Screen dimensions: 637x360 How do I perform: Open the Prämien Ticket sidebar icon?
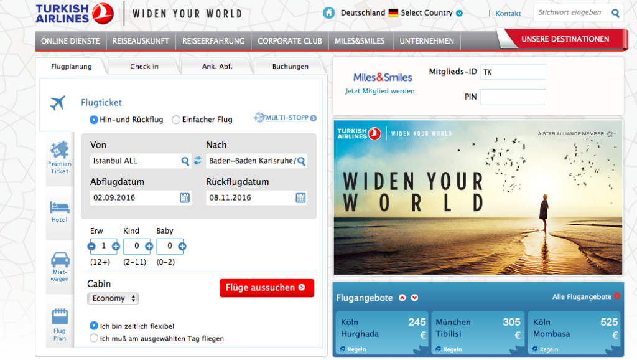click(x=60, y=158)
